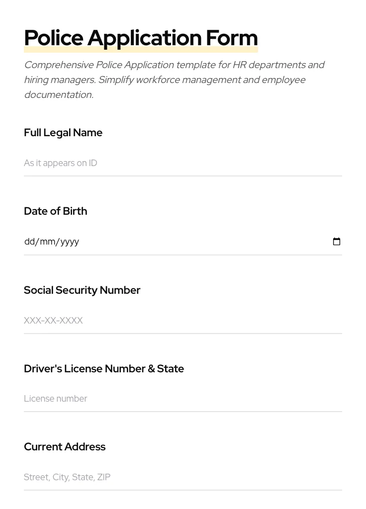Click the form description paragraph
366x509 pixels.
coord(174,80)
